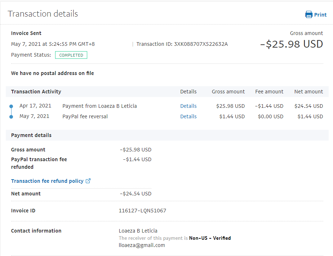Click the Fee amount column header
Image resolution: width=333 pixels, height=256 pixels.
tap(269, 92)
